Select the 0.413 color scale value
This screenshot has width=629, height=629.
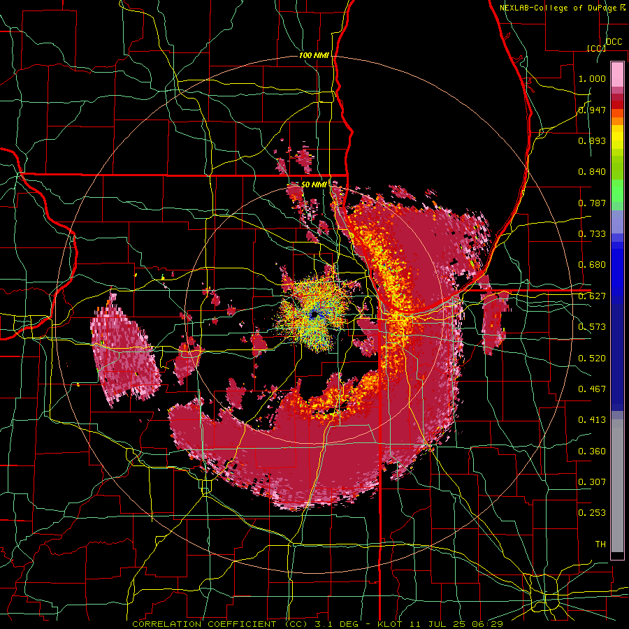[x=592, y=420]
